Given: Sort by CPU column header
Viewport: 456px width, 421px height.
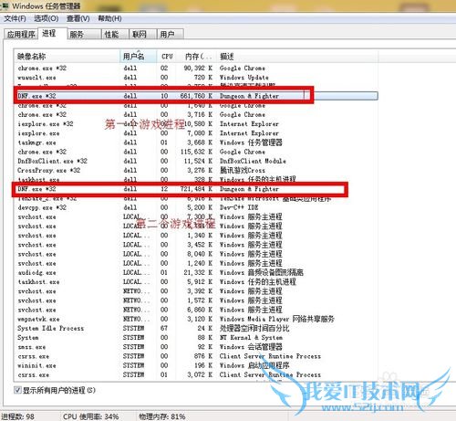Looking at the screenshot, I should (167, 57).
